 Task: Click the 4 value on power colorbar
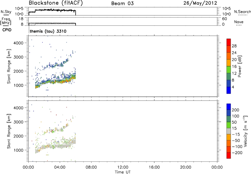pos(233,87)
